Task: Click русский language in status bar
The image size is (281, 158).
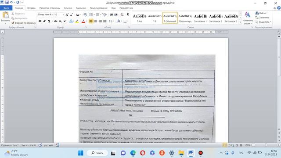Action: (48, 145)
